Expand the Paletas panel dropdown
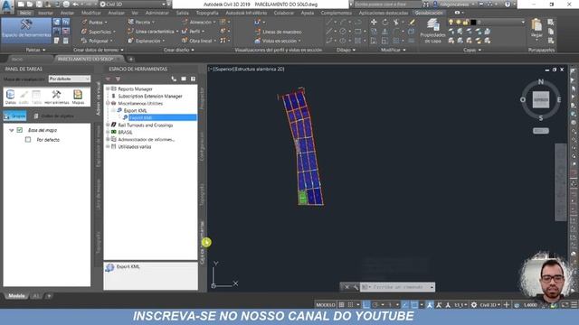This screenshot has width=579, height=325. point(35,50)
